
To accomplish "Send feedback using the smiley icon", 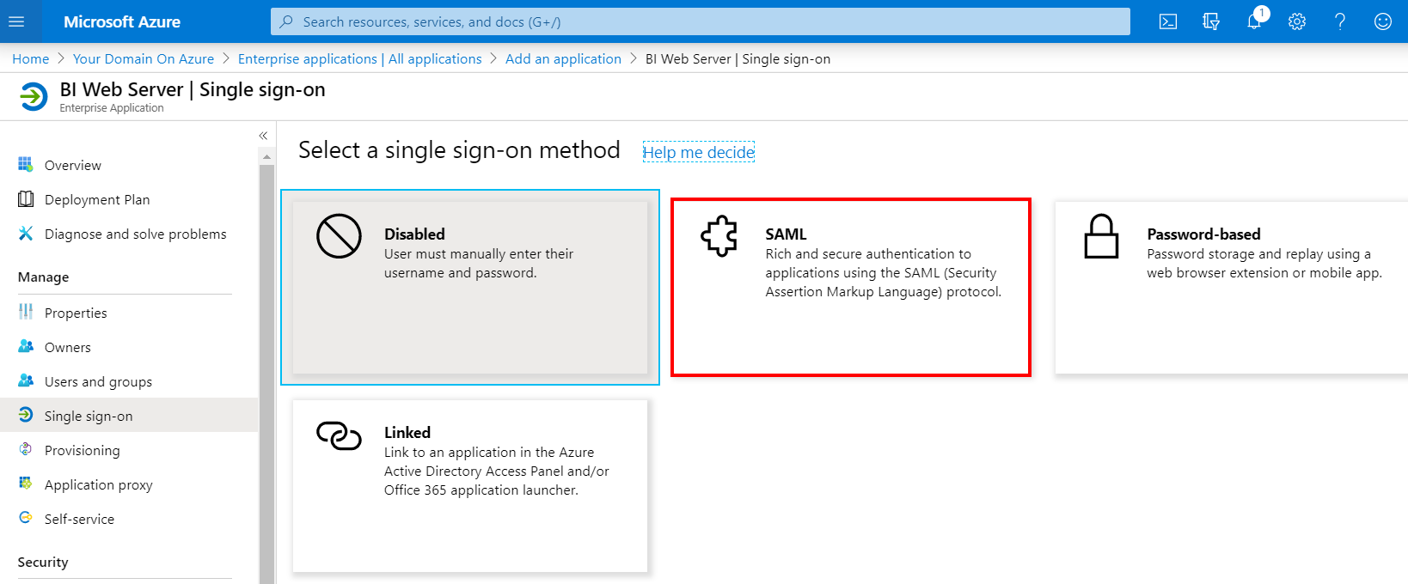I will tap(1382, 21).
